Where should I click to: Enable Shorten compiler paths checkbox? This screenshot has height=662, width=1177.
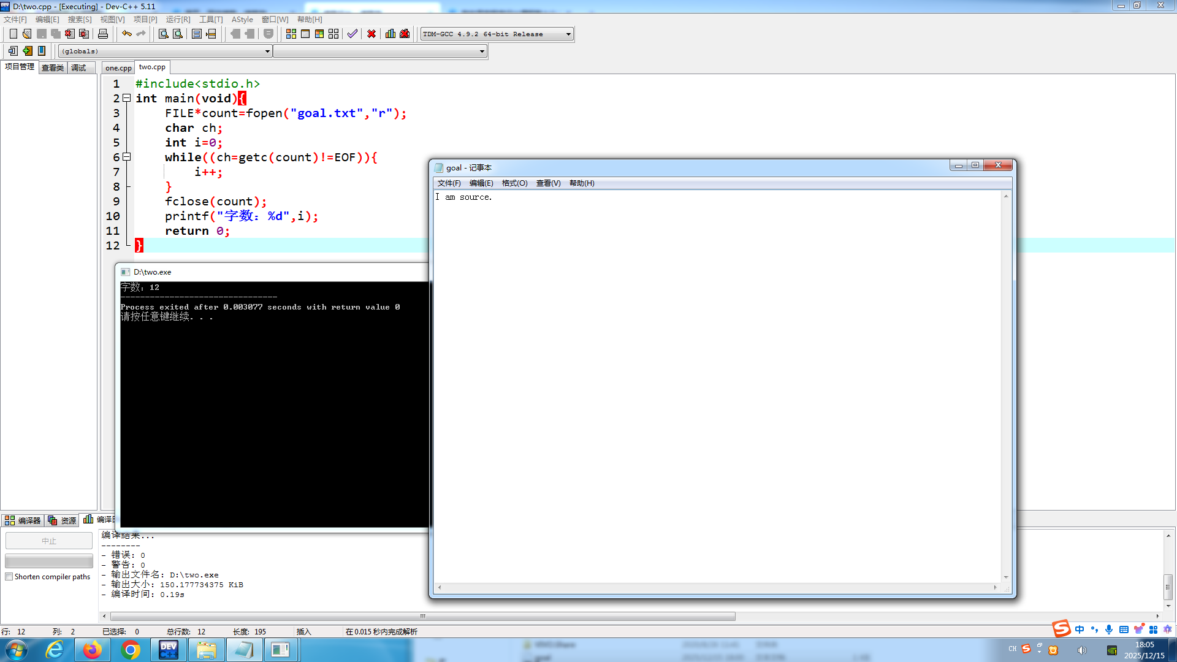click(x=9, y=577)
